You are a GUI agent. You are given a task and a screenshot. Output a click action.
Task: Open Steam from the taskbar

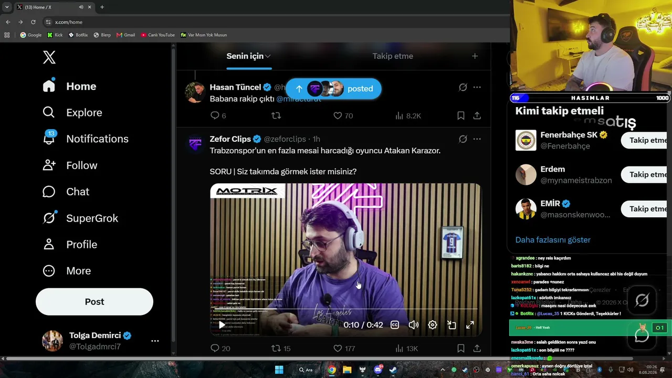(393, 370)
